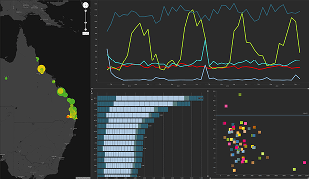Click the right handle of the scatter plot's horizontal range slider
This screenshot has width=309, height=179.
coord(308,178)
